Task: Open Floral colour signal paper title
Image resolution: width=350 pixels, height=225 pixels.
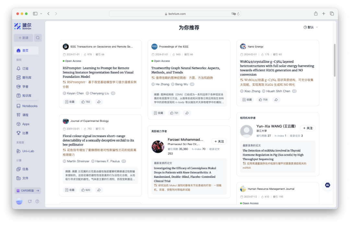Action: pos(99,140)
